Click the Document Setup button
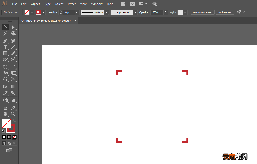The height and width of the screenshot is (164, 257). click(x=203, y=12)
